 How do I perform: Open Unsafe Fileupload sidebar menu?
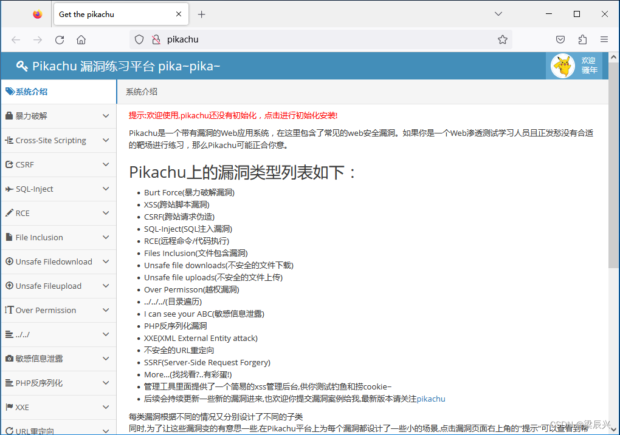[58, 286]
